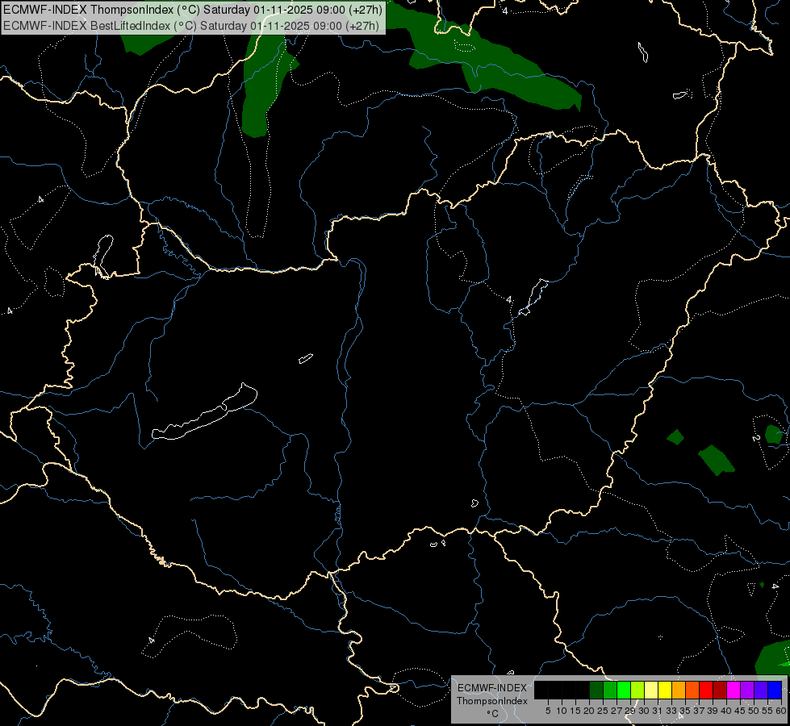
Task: Select the purple 45–50 legend swatch
Action: point(747,690)
